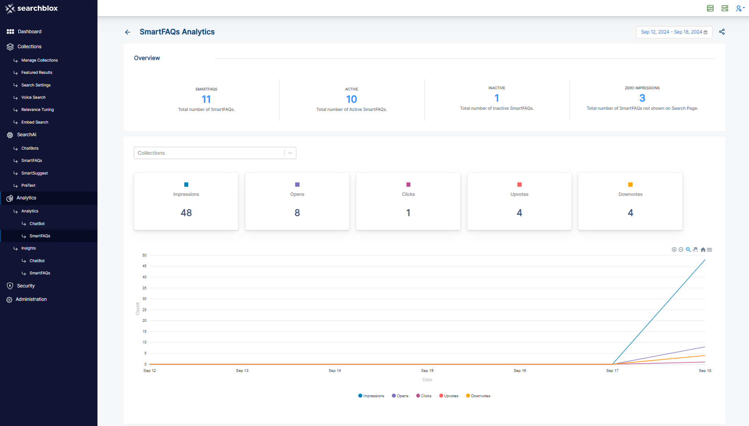Click the SmartFAQs total value 11
The width and height of the screenshot is (749, 426).
(x=206, y=99)
